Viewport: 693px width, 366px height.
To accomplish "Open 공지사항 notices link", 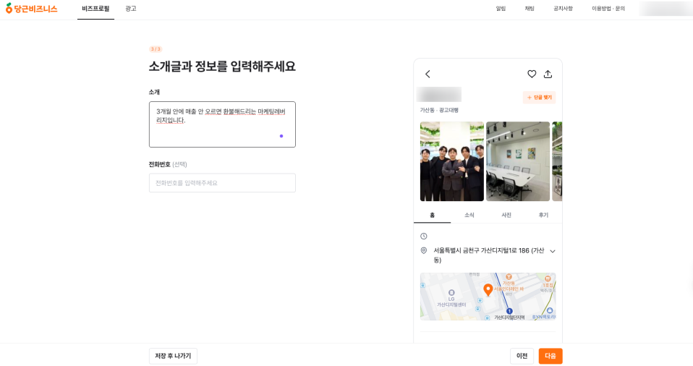I will 563,9.
